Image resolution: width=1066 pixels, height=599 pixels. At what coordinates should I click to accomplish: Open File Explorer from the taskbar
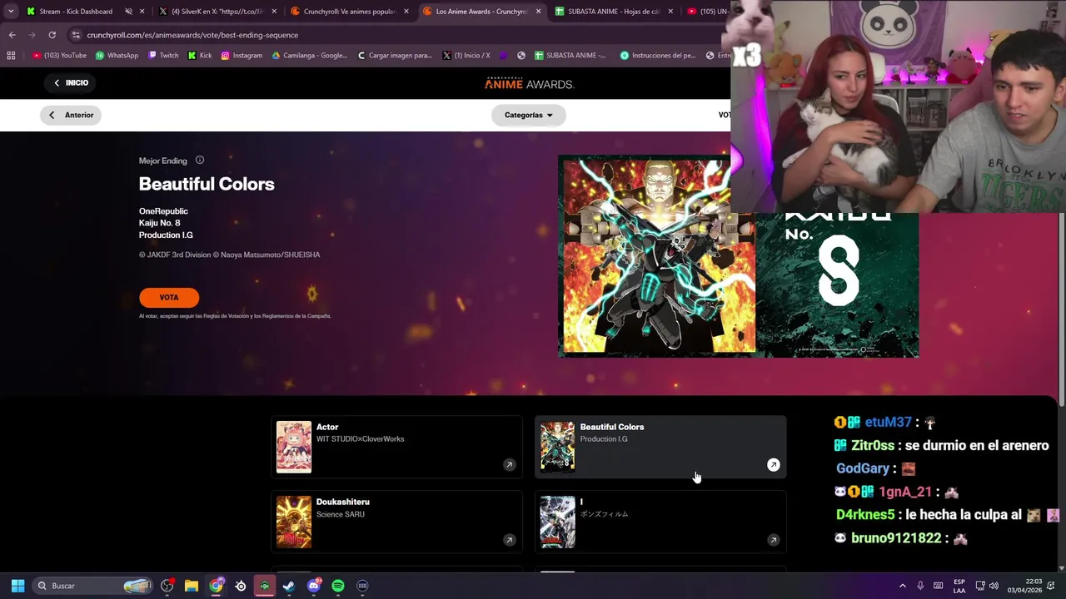pos(192,586)
